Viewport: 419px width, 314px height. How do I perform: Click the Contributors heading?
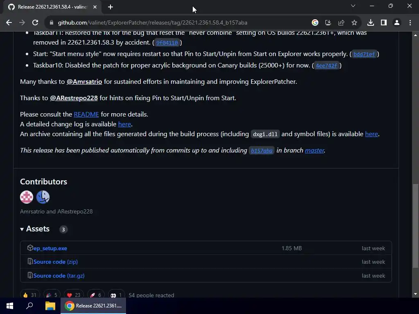pyautogui.click(x=43, y=182)
